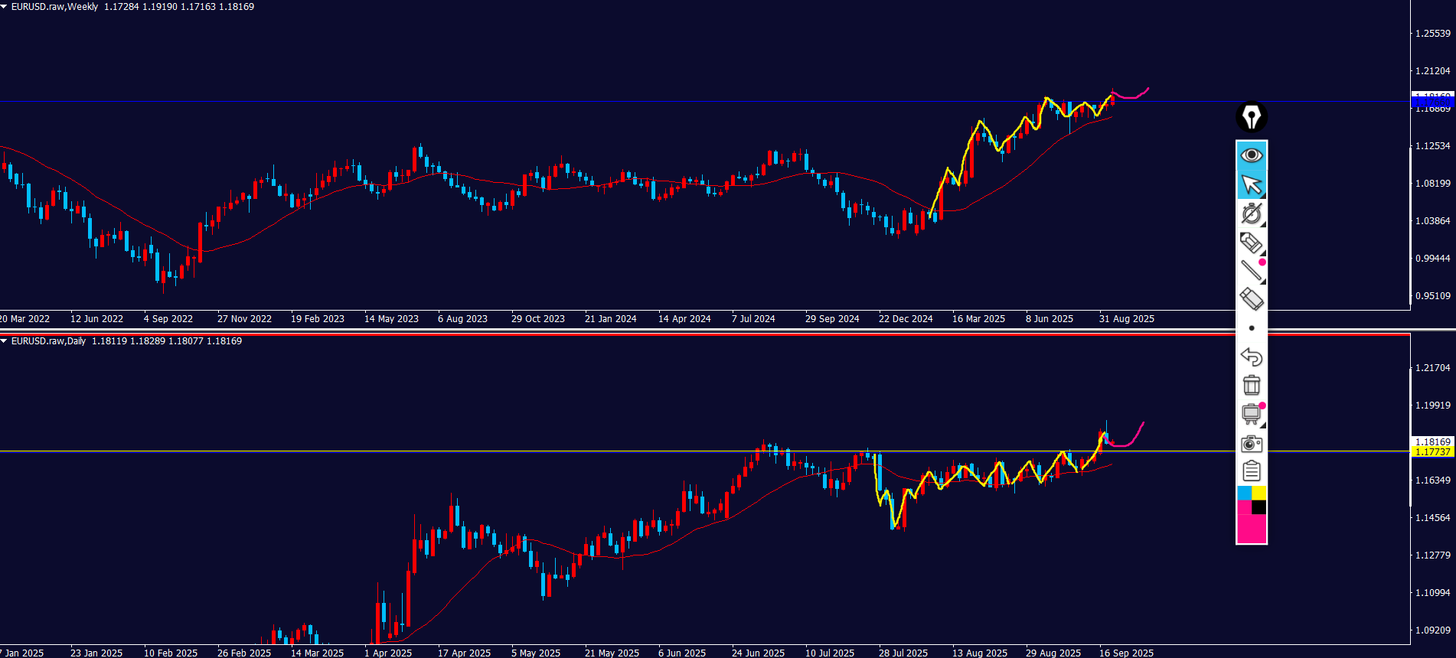This screenshot has height=658, width=1456.
Task: Click the clipboard icon in the toolbar
Action: coord(1251,471)
